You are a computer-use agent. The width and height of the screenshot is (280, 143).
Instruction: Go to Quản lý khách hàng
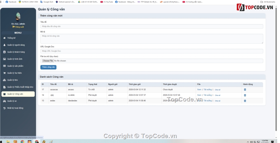[x=16, y=52]
